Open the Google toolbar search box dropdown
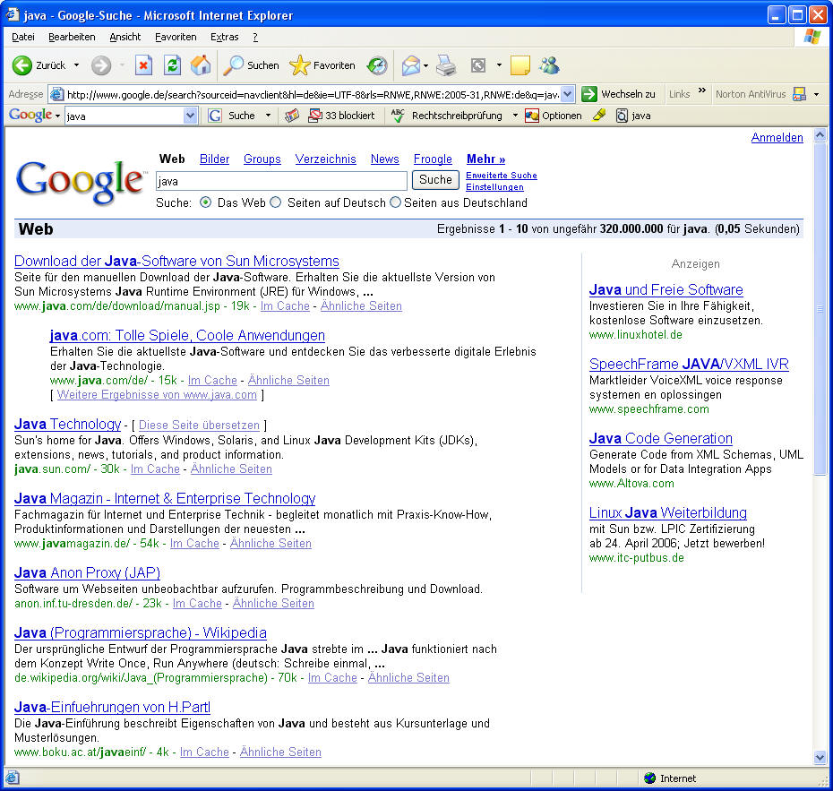Viewport: 833px width, 791px height. [190, 116]
